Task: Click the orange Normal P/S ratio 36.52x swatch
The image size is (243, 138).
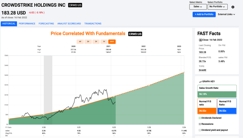Action: (x=207, y=111)
